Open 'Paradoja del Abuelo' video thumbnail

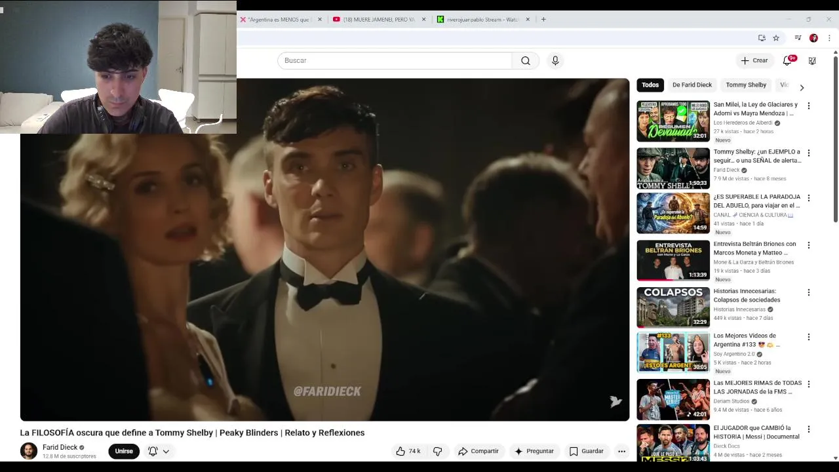673,213
